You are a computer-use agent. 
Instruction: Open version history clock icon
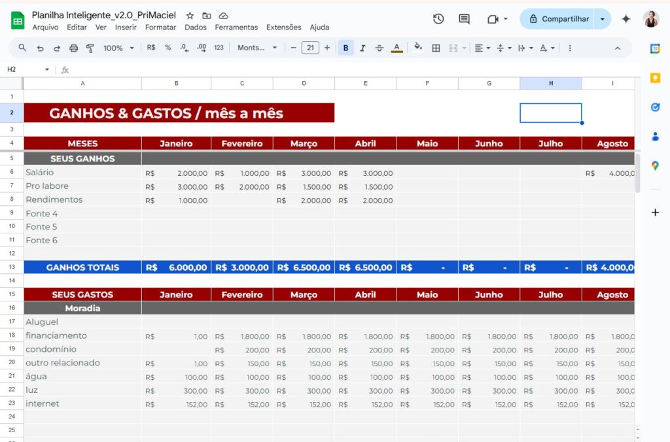coord(438,19)
